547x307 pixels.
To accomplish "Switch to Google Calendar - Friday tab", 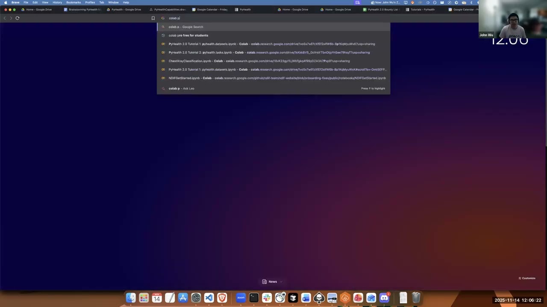I will tap(210, 9).
